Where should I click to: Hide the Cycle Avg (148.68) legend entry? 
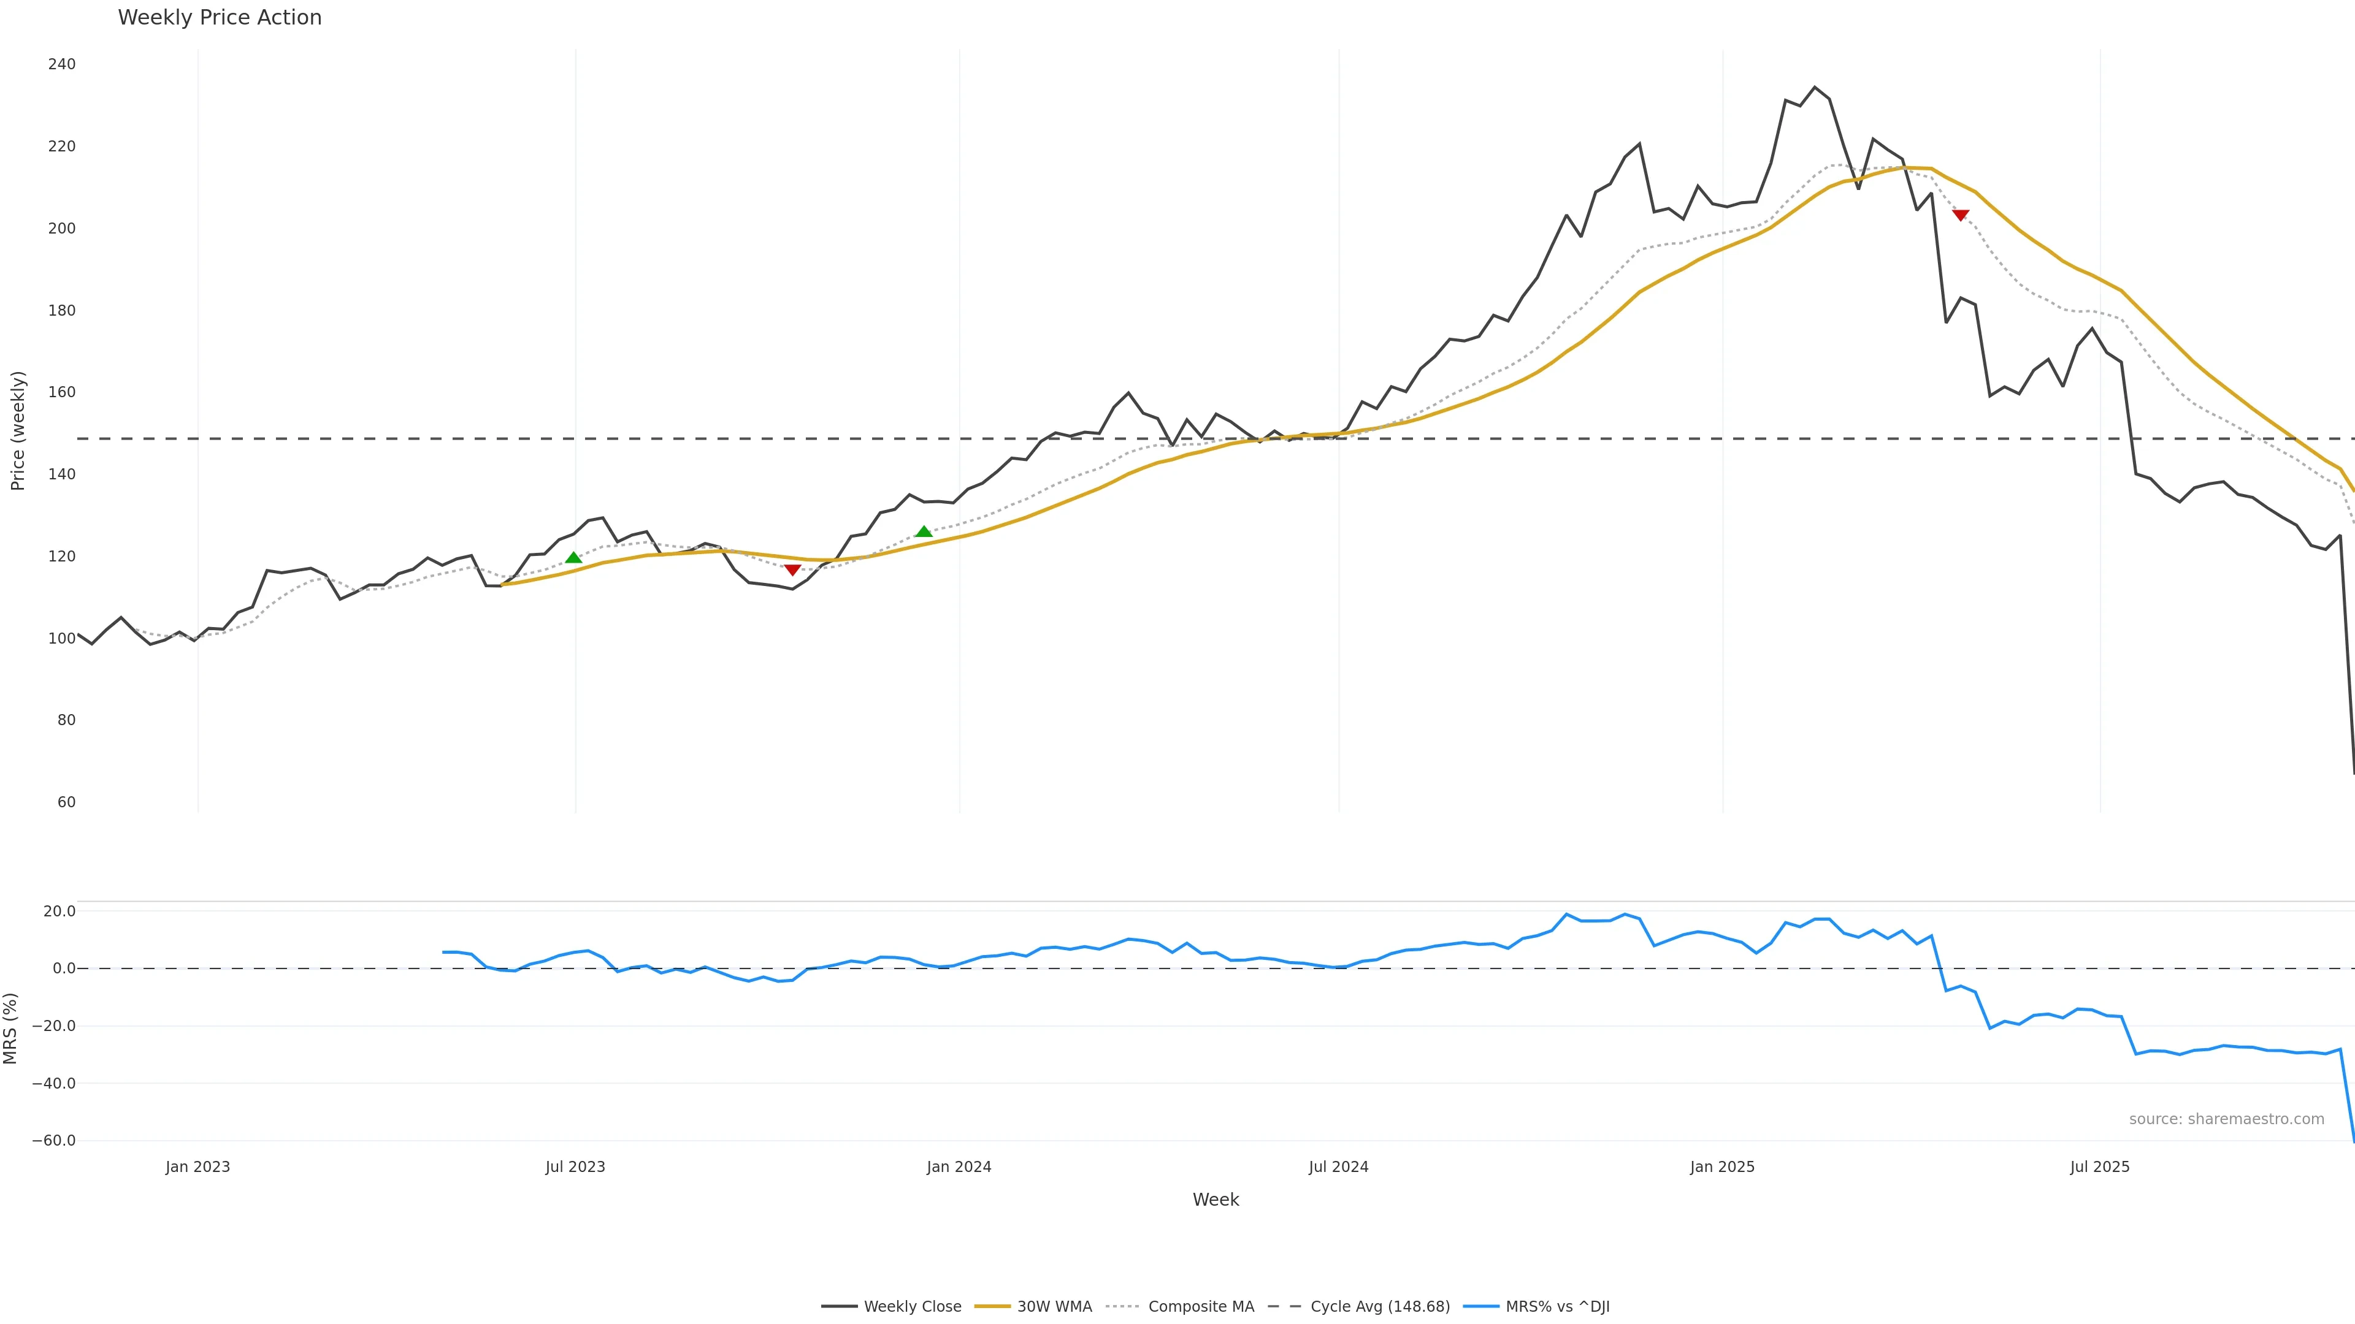coord(1379,1307)
